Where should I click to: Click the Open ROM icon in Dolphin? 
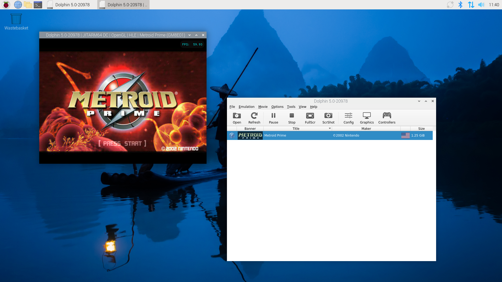(x=237, y=117)
